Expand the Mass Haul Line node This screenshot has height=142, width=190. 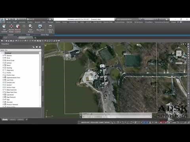(3, 90)
